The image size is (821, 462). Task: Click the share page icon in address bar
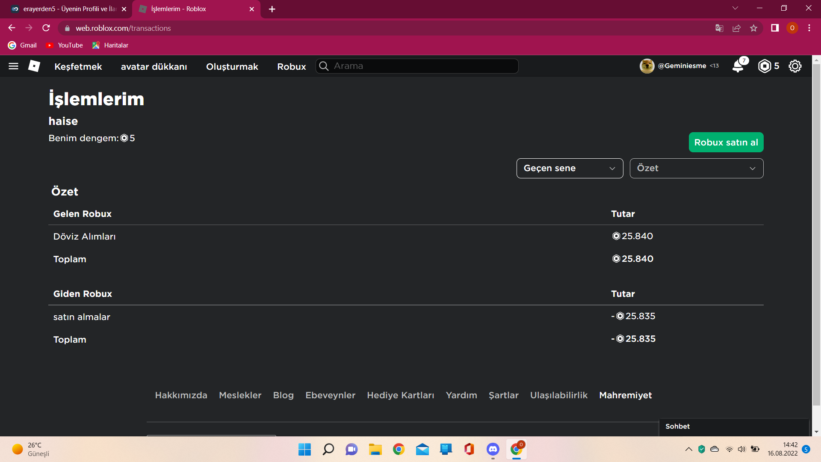[736, 28]
